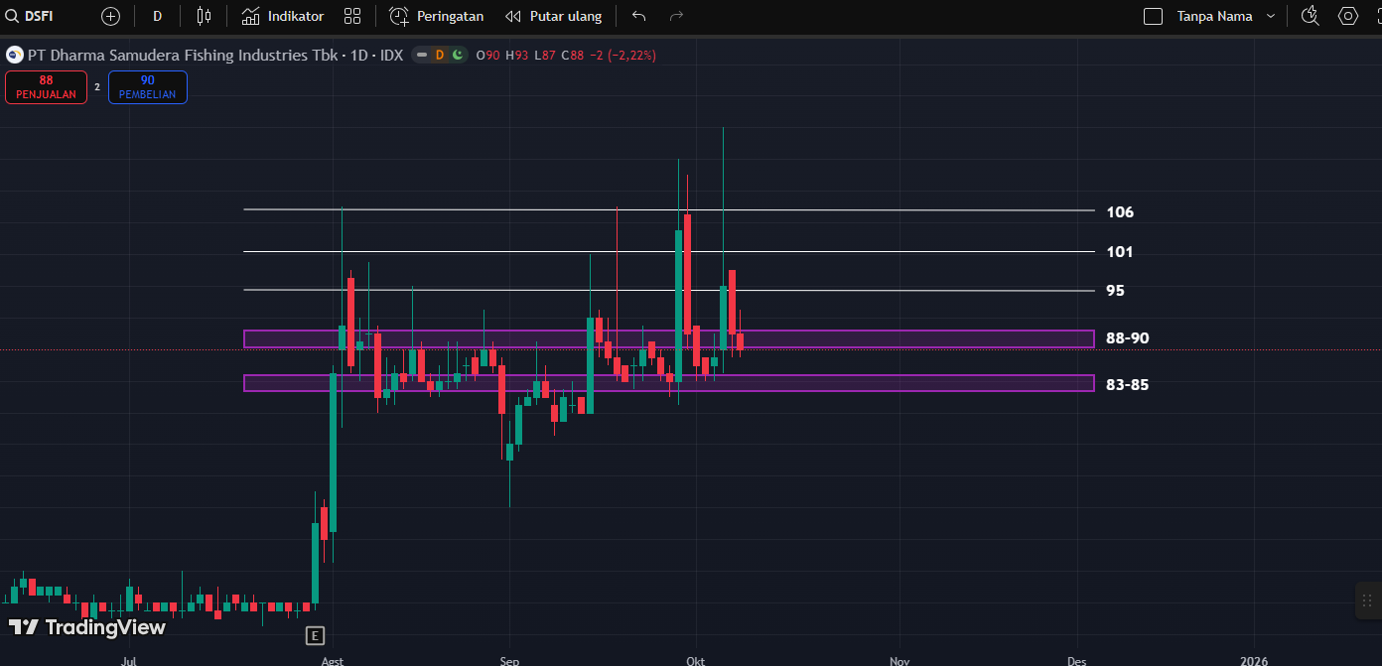Open the D timeframe interval selector

coord(157,16)
